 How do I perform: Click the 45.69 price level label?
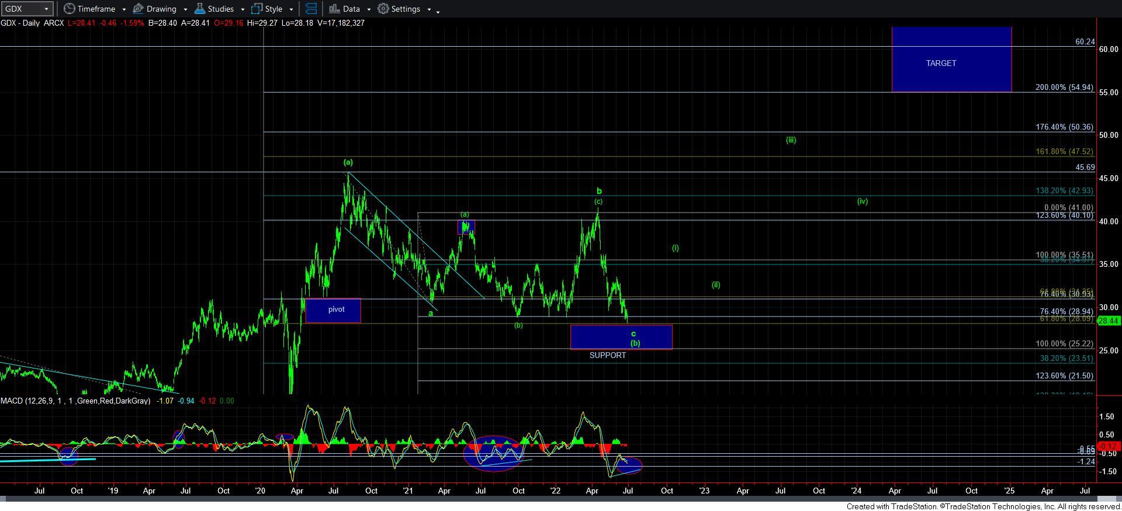(x=1085, y=167)
